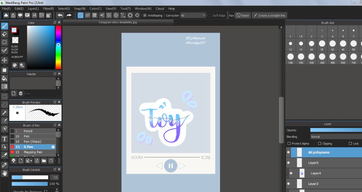Hide the @Lynhyeusu layer

[288, 152]
